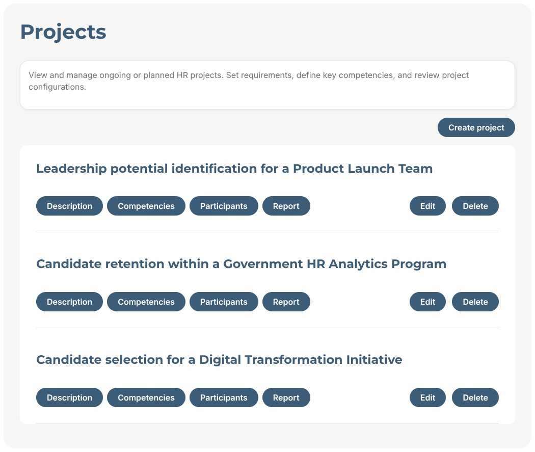Edit the Leadership potential identification project
The image size is (535, 452).
coord(427,206)
